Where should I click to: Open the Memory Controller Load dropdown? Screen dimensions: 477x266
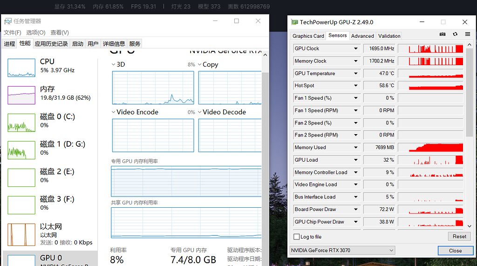coord(355,172)
